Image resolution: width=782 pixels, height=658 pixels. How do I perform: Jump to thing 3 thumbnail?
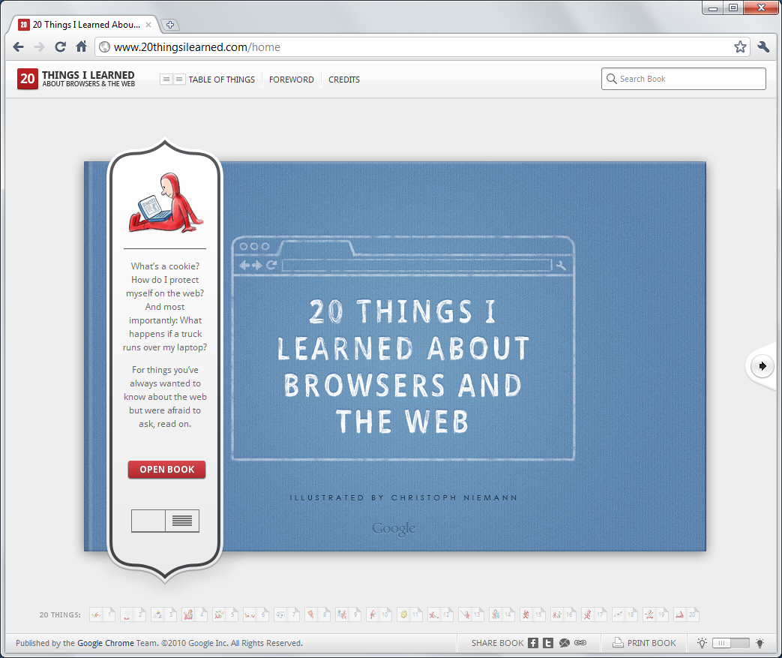[x=164, y=614]
